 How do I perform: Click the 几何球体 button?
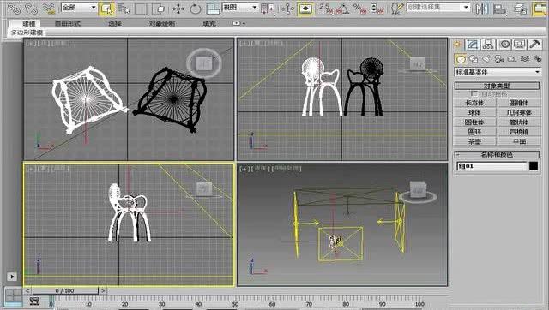(518, 112)
